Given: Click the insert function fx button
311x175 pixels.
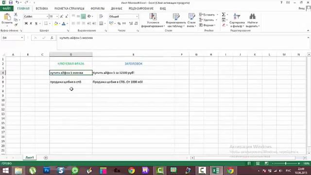Looking at the screenshot, I should click(x=52, y=38).
